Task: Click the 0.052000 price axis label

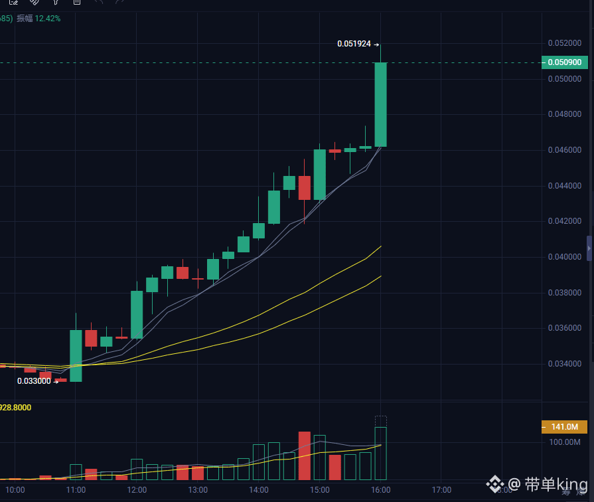Action: pos(564,43)
